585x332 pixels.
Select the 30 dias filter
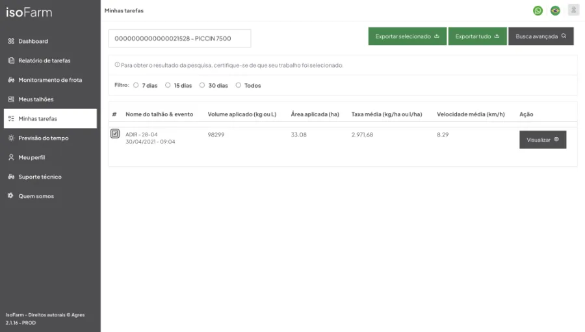202,85
